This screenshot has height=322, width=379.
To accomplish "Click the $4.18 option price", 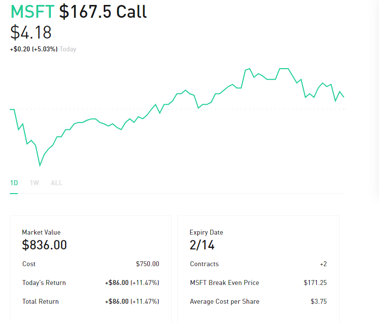I will [31, 32].
